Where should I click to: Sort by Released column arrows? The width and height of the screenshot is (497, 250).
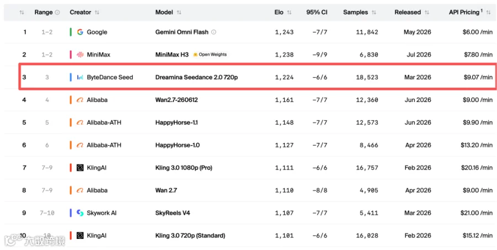pos(427,12)
